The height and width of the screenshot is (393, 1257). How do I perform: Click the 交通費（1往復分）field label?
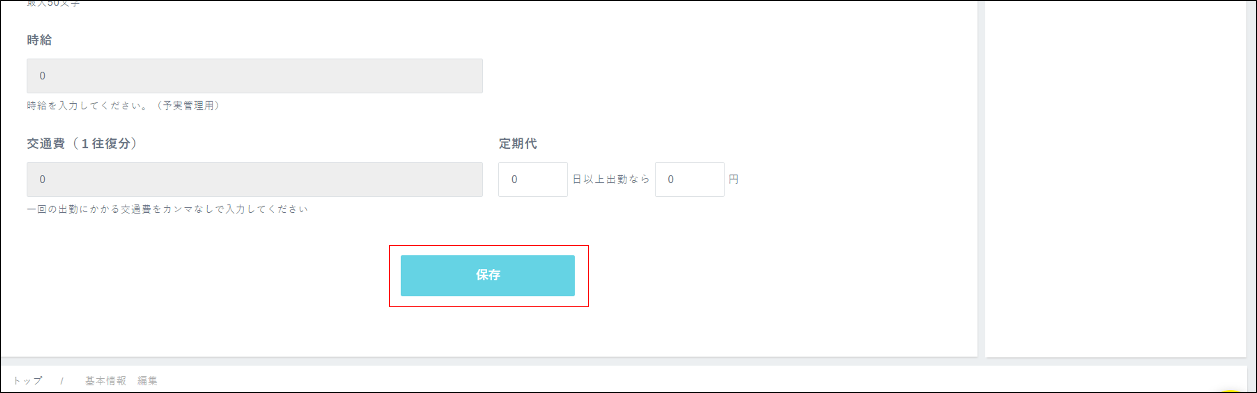coord(82,143)
